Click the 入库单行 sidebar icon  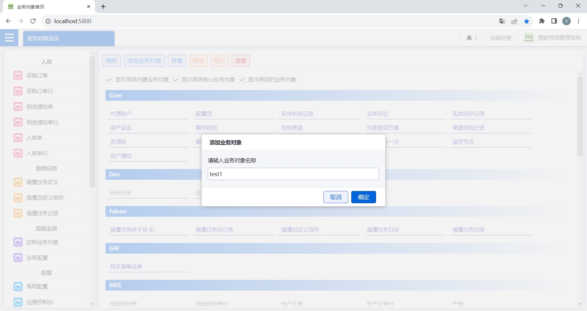(x=18, y=153)
